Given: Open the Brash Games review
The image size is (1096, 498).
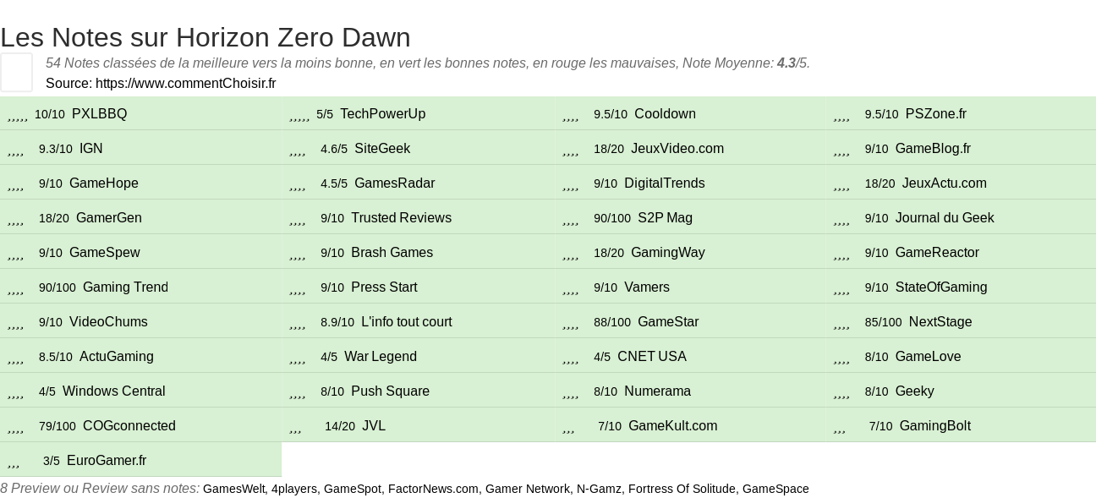Looking at the screenshot, I should pyautogui.click(x=392, y=253).
